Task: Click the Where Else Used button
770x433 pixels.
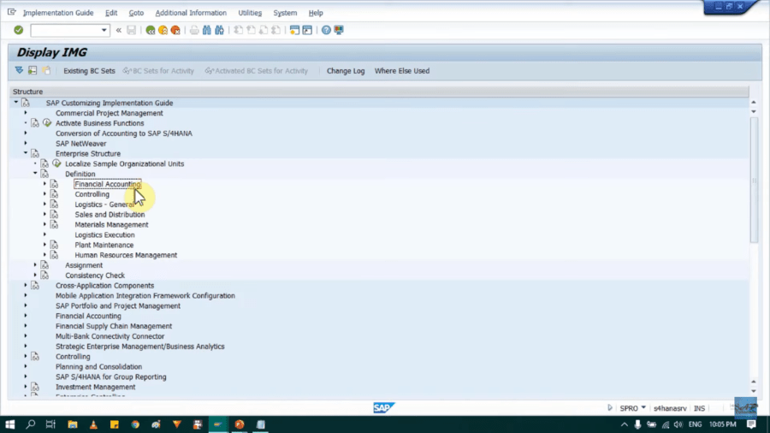Action: [x=402, y=71]
